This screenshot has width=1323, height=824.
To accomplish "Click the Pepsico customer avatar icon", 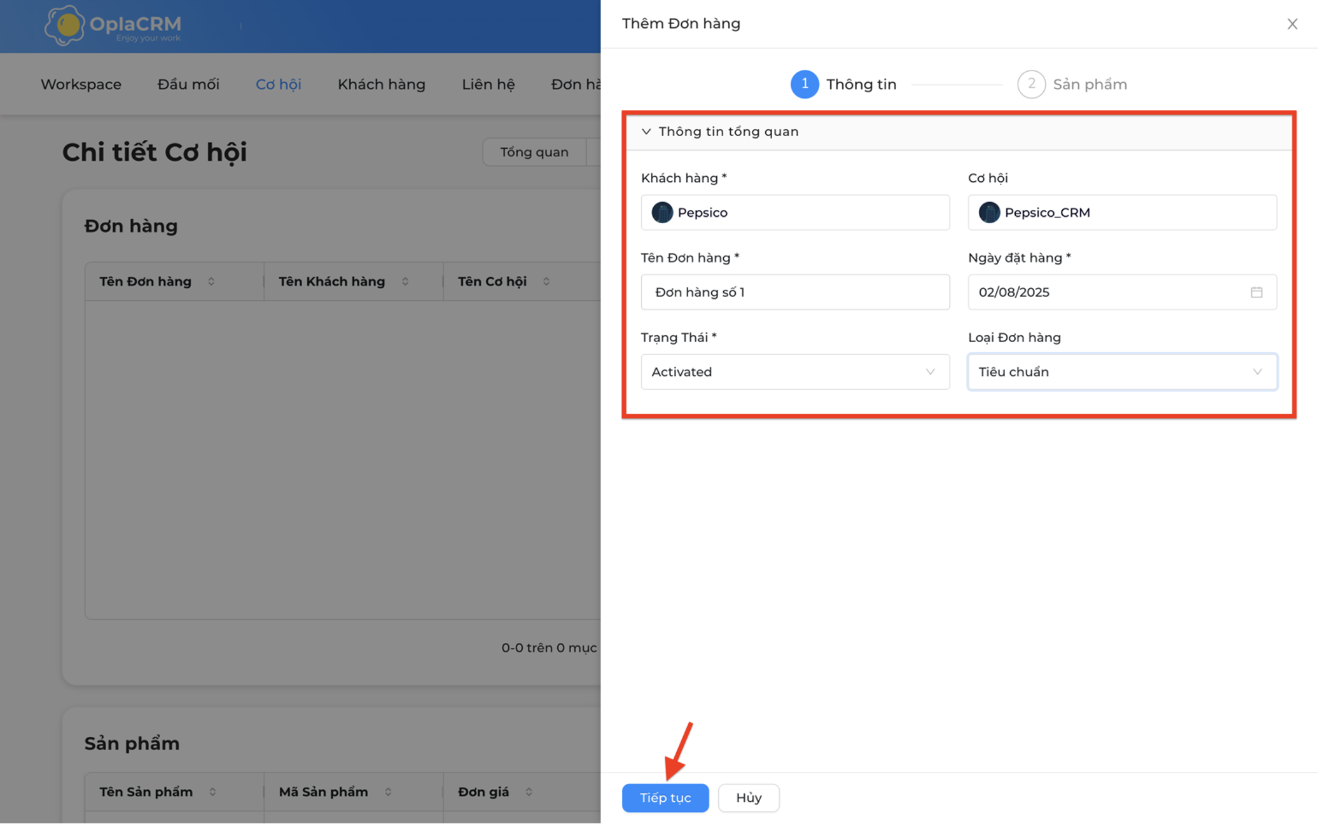I will click(x=662, y=212).
